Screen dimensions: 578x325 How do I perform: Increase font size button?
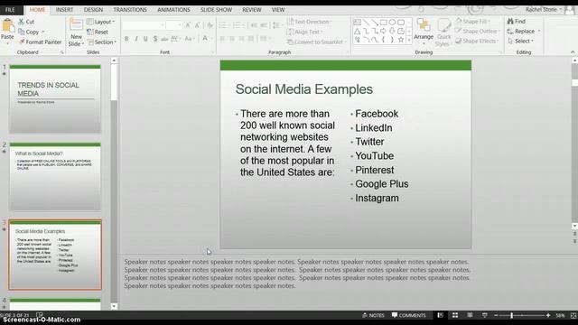[x=188, y=25]
